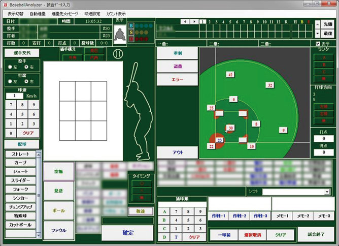Click the 捕球順 catch order input field
The image size is (339, 246).
point(182,204)
